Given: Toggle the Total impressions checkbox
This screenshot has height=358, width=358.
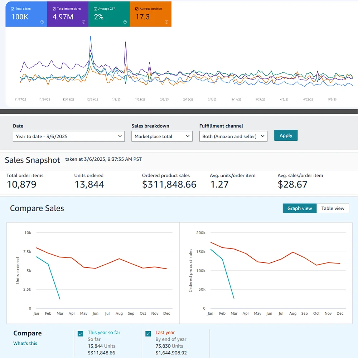Looking at the screenshot, I should point(54,9).
